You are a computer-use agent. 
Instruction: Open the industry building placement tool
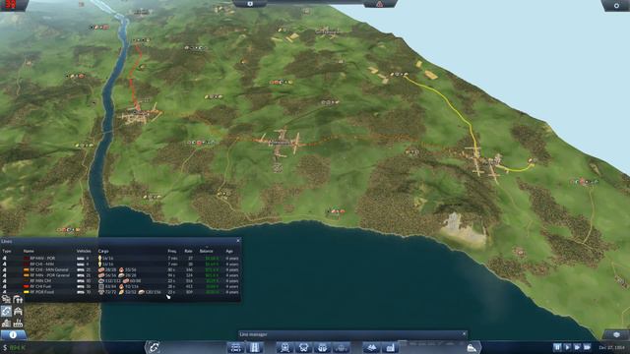click(x=390, y=347)
